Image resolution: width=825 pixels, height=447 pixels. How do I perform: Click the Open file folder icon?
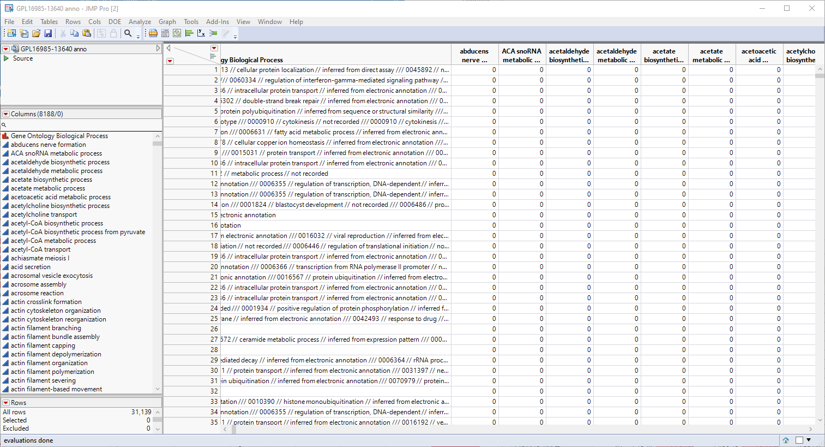click(36, 33)
